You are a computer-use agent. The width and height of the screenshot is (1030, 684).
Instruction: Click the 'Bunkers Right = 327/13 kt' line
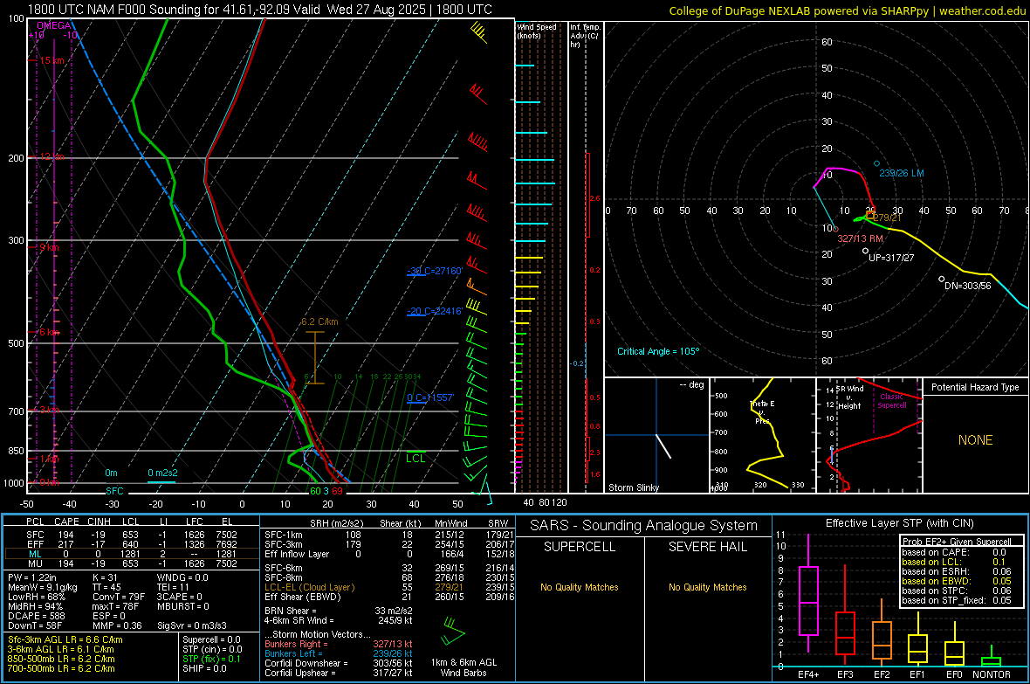(339, 644)
